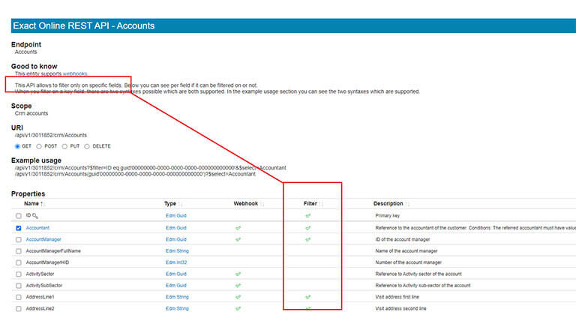Image resolution: width=576 pixels, height=324 pixels.
Task: Click the key icon beside ID
Action: coord(35,216)
